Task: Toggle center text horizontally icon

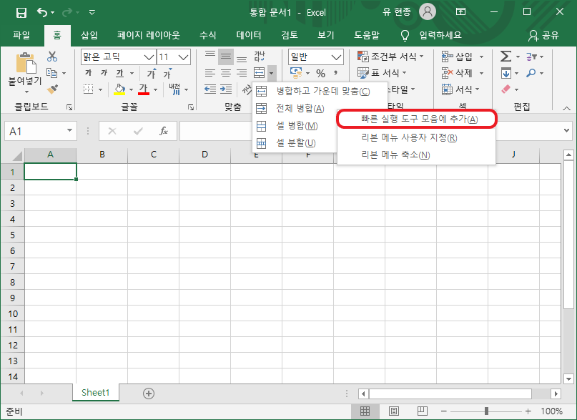Action: pos(226,73)
